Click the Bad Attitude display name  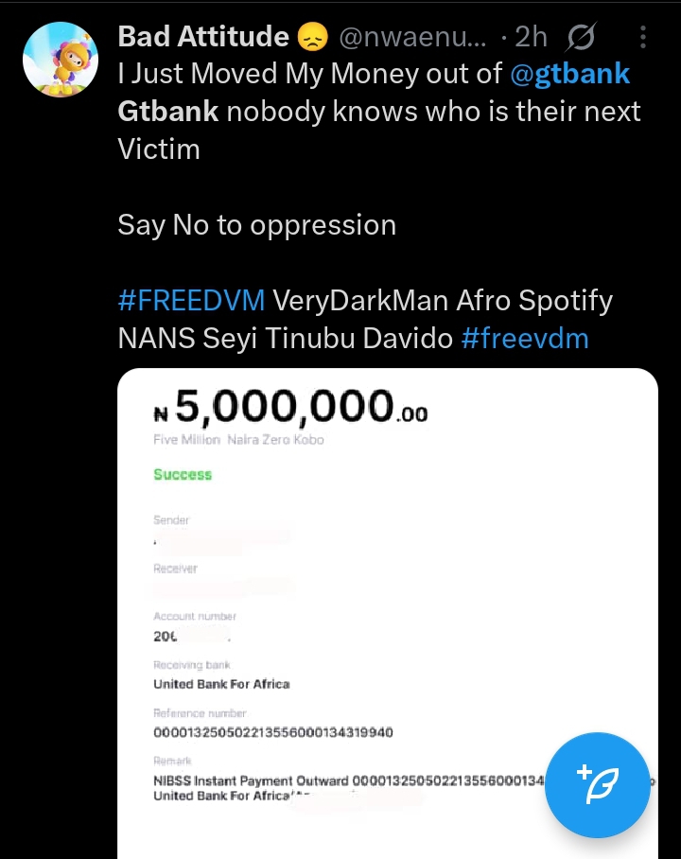pos(203,37)
